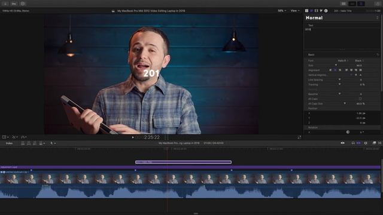
Task: Adjust the Size slider handle
Action: coord(336,65)
